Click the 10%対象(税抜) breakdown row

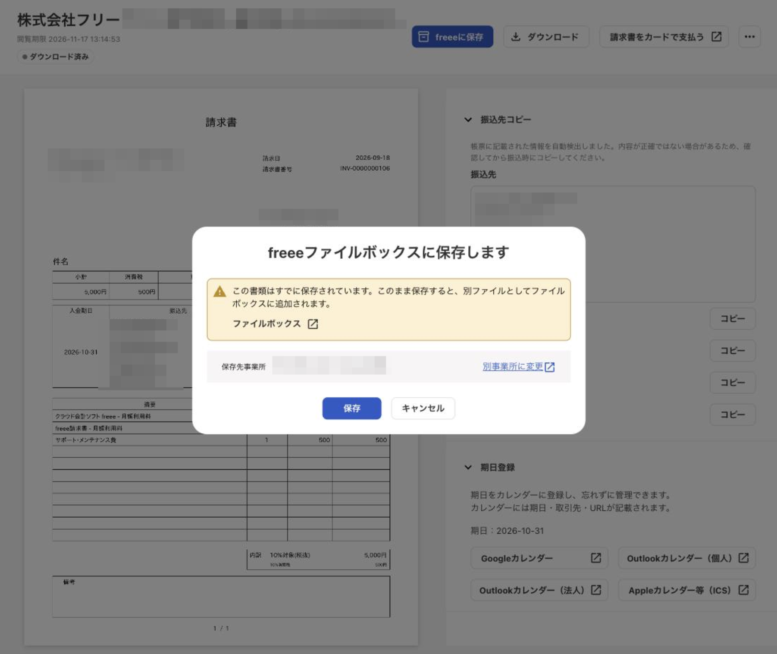(x=318, y=555)
